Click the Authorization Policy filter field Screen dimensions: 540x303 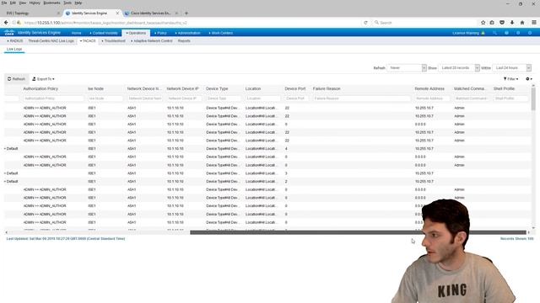point(53,98)
